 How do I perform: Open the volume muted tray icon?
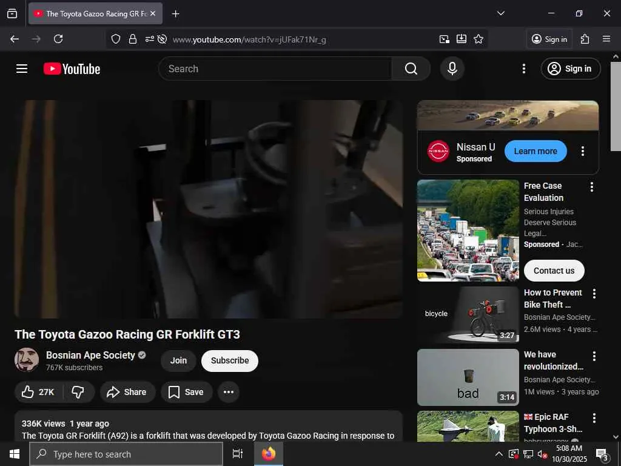tap(542, 454)
